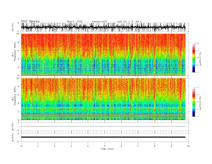Click the "ch.3(V)" axis label

tap(13, 127)
